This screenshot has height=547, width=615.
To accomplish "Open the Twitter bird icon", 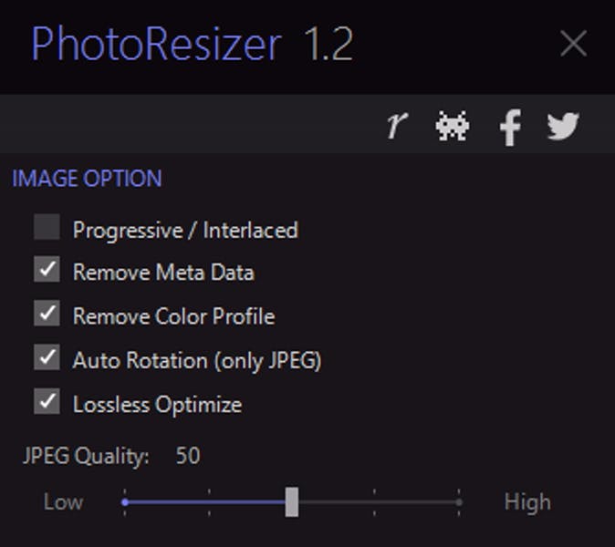I will pyautogui.click(x=563, y=126).
